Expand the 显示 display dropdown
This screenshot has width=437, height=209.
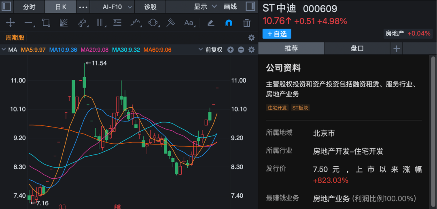click(x=205, y=6)
